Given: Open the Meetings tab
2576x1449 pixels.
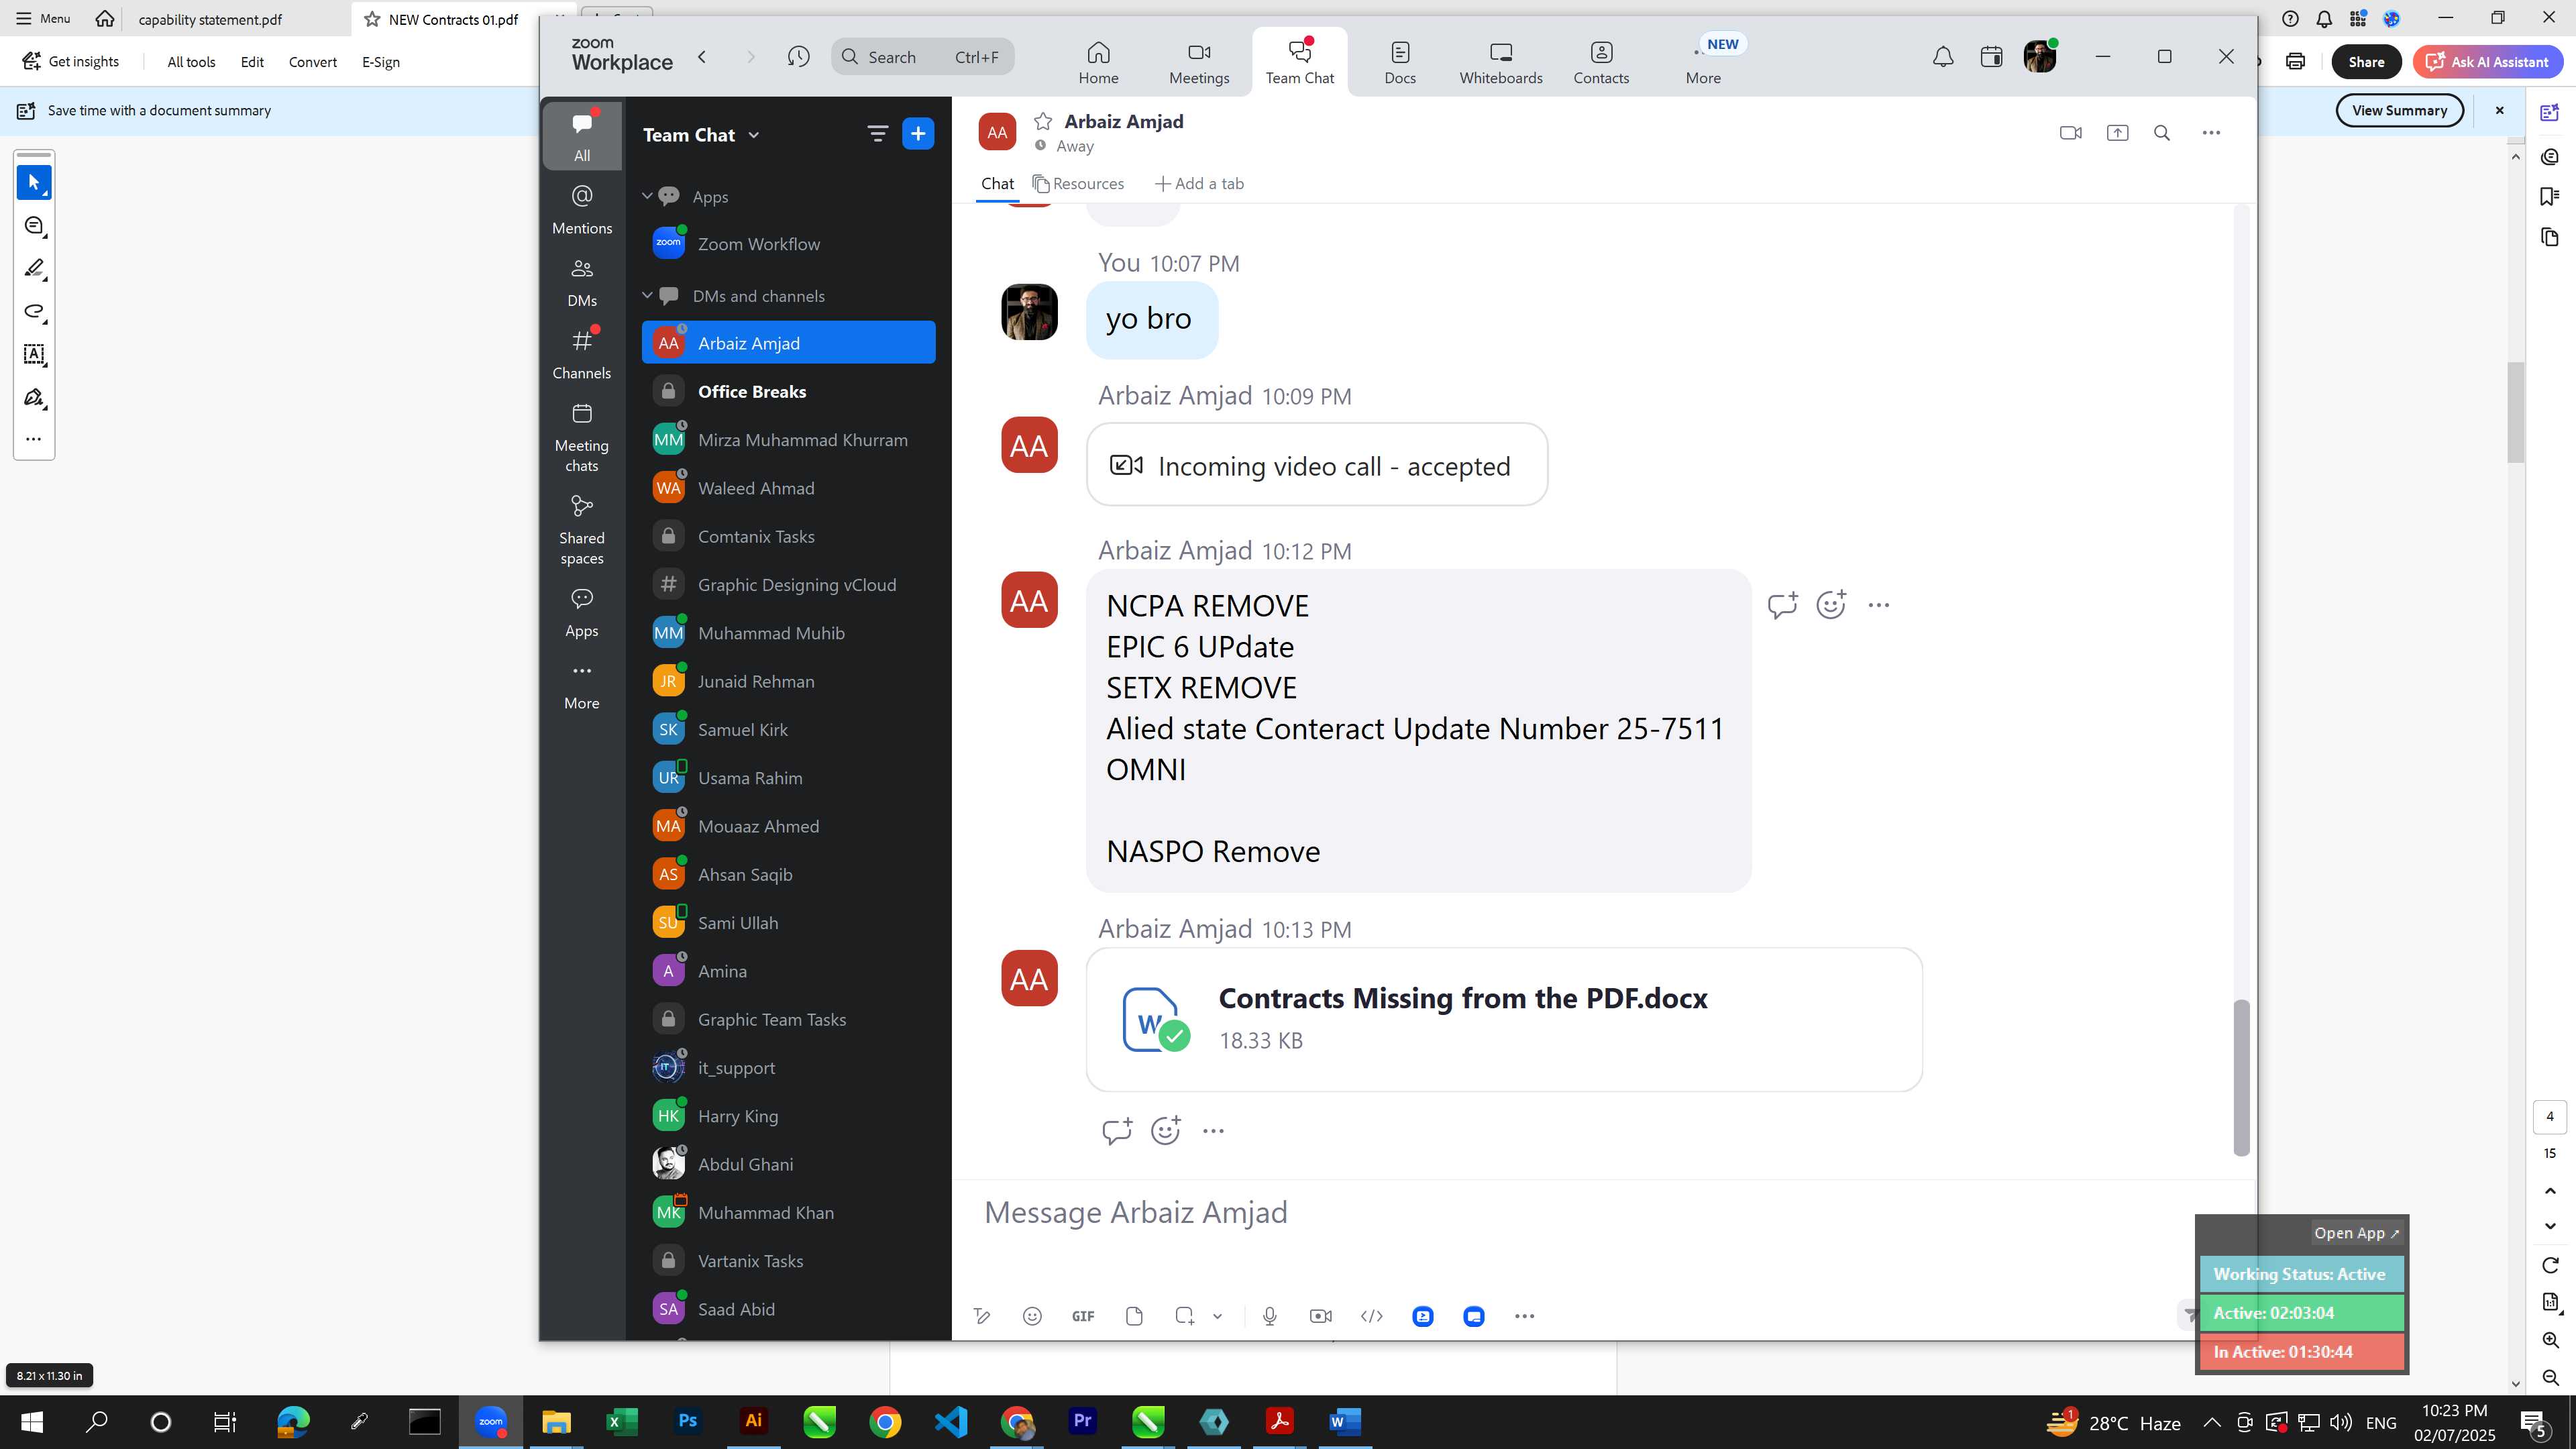Looking at the screenshot, I should pyautogui.click(x=1199, y=63).
